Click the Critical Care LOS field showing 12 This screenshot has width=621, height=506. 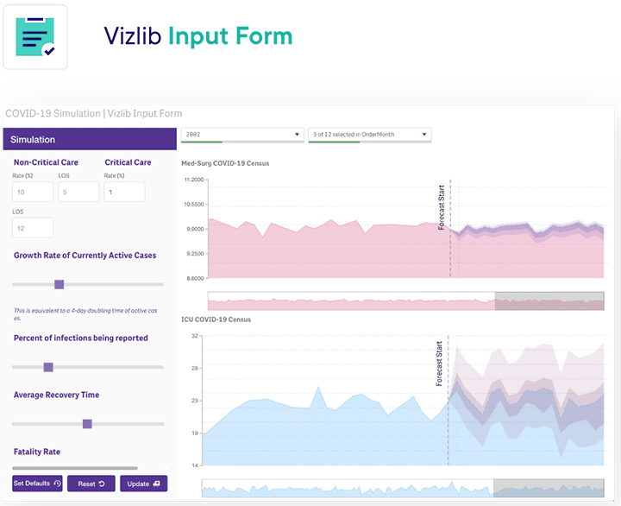[33, 228]
